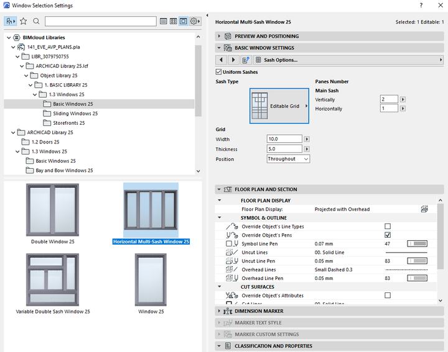Expand the Dimension Marker panel
448x352 pixels.
pyautogui.click(x=219, y=311)
